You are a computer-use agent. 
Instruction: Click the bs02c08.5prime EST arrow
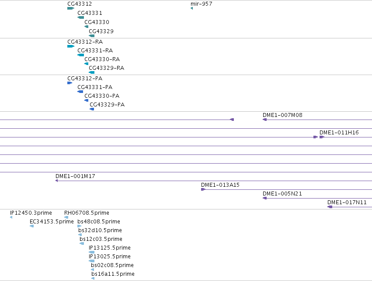click(93, 270)
